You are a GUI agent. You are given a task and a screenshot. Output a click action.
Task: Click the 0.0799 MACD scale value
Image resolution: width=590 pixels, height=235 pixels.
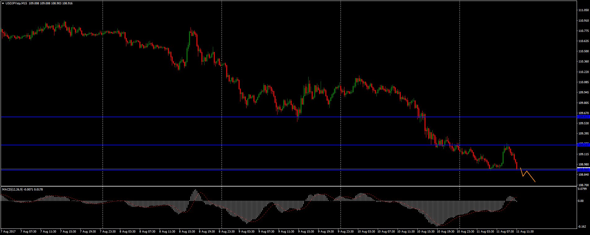(583, 188)
